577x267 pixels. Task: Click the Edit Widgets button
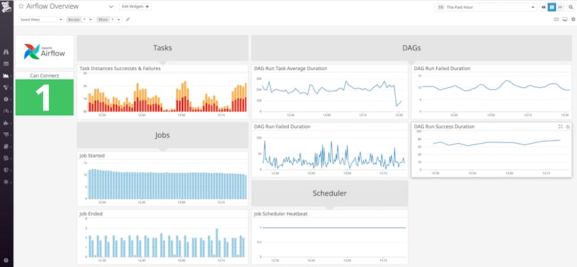136,7
